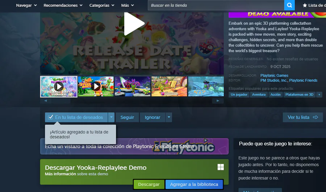Click Agregar a la biblioteca button
The height and width of the screenshot is (192, 326).
click(x=194, y=184)
